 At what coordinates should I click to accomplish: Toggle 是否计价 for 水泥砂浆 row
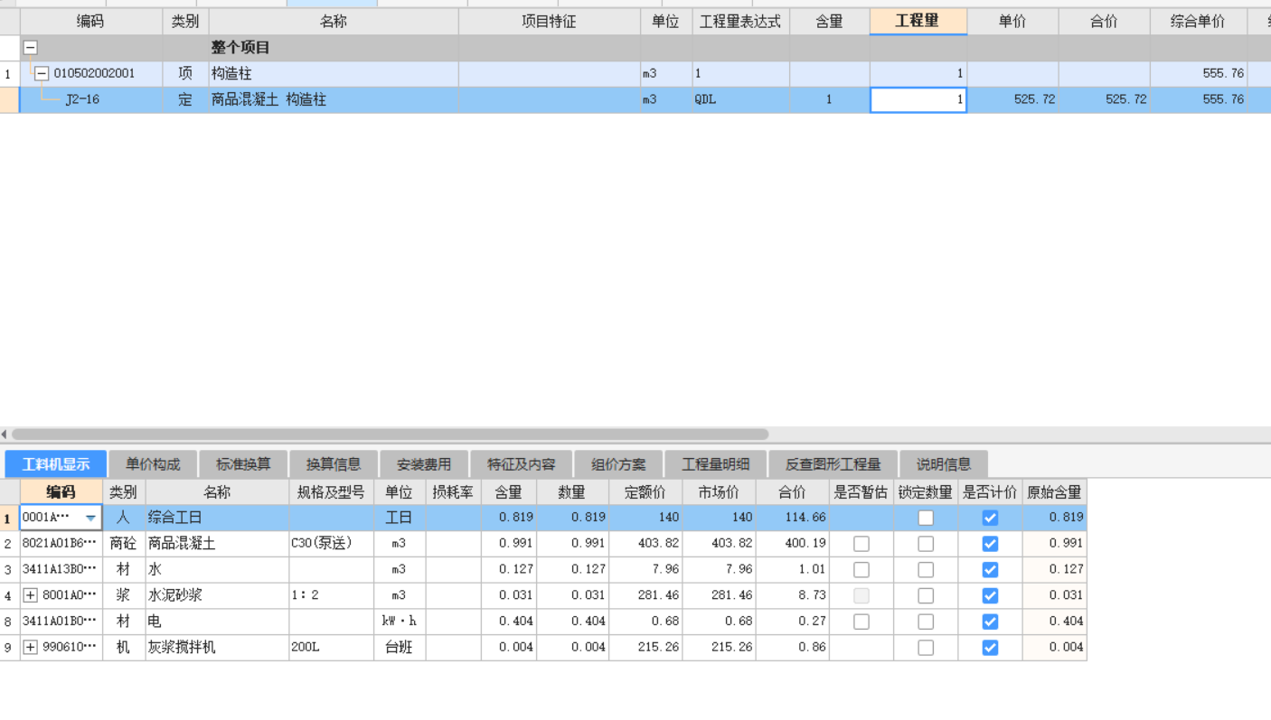pyautogui.click(x=990, y=596)
